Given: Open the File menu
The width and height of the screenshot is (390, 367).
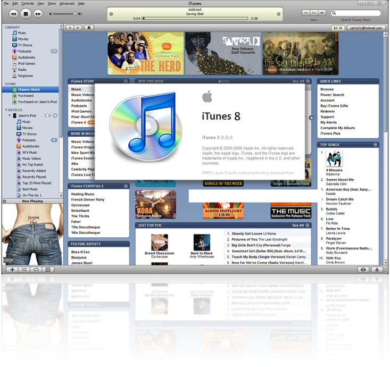Looking at the screenshot, I should click(x=6, y=4).
